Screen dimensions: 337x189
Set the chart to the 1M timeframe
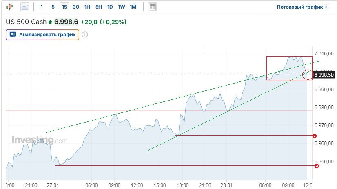[133, 7]
